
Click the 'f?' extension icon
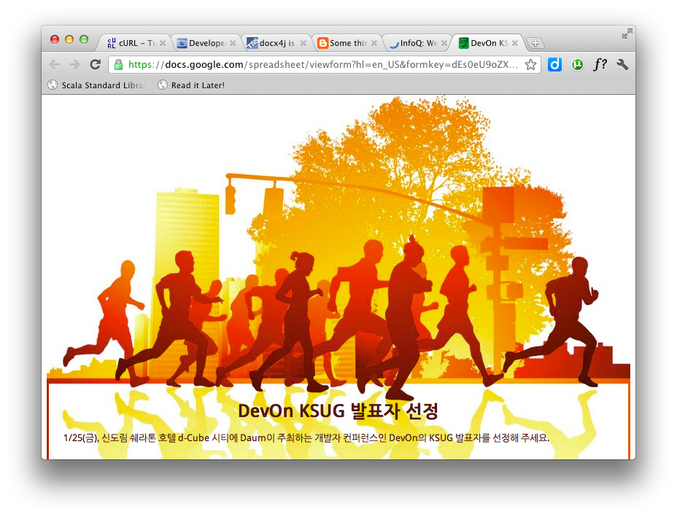tap(600, 64)
